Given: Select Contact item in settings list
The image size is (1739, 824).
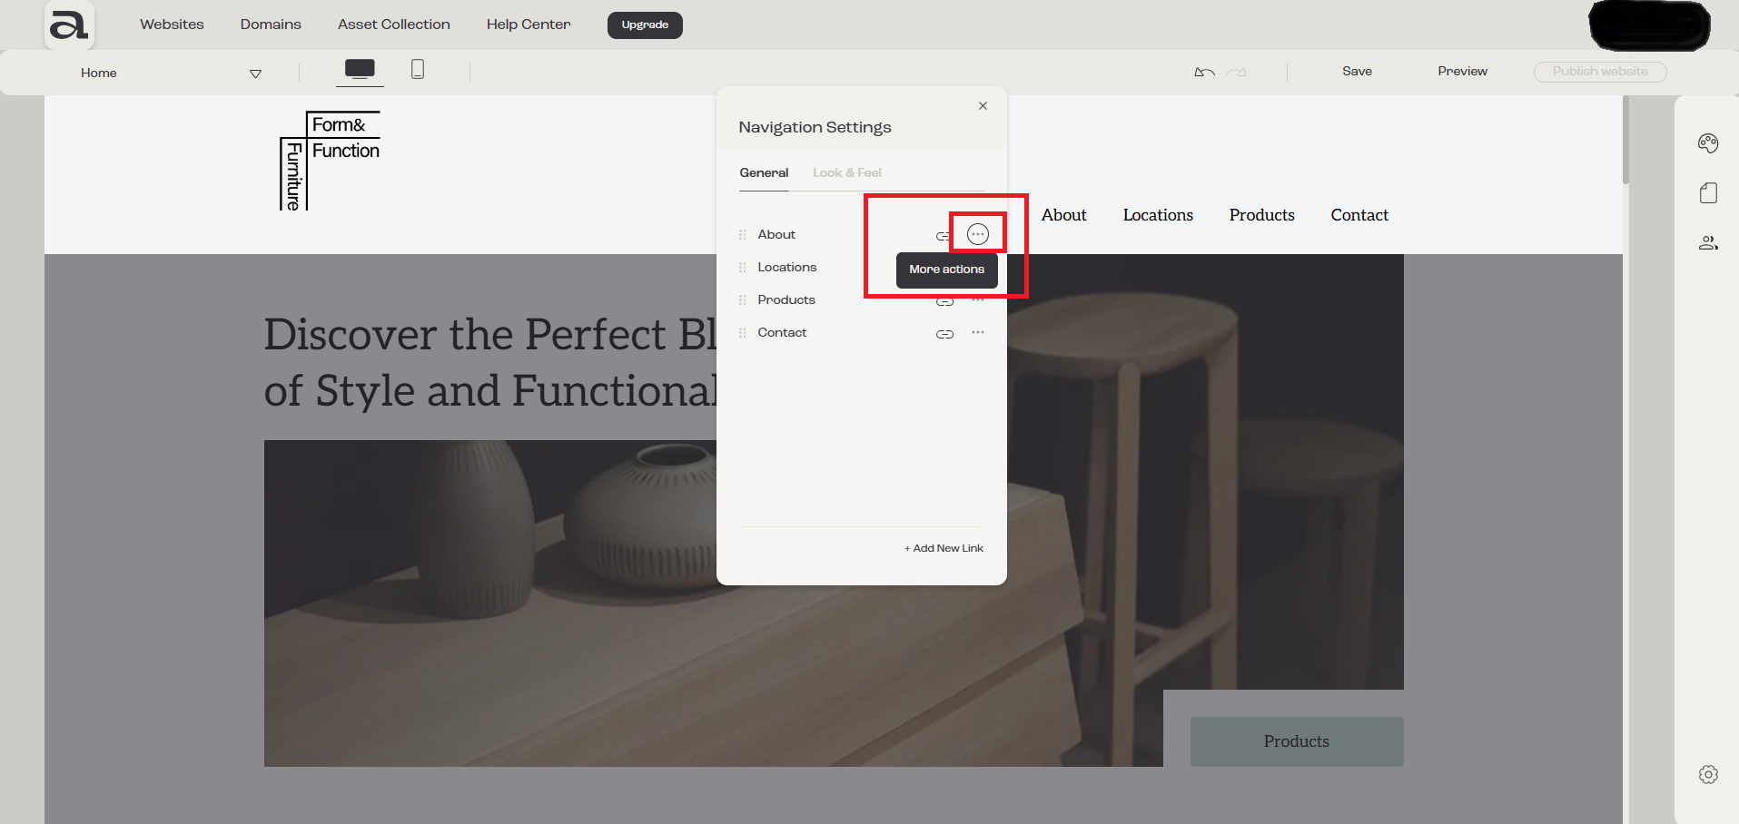Looking at the screenshot, I should coord(782,332).
